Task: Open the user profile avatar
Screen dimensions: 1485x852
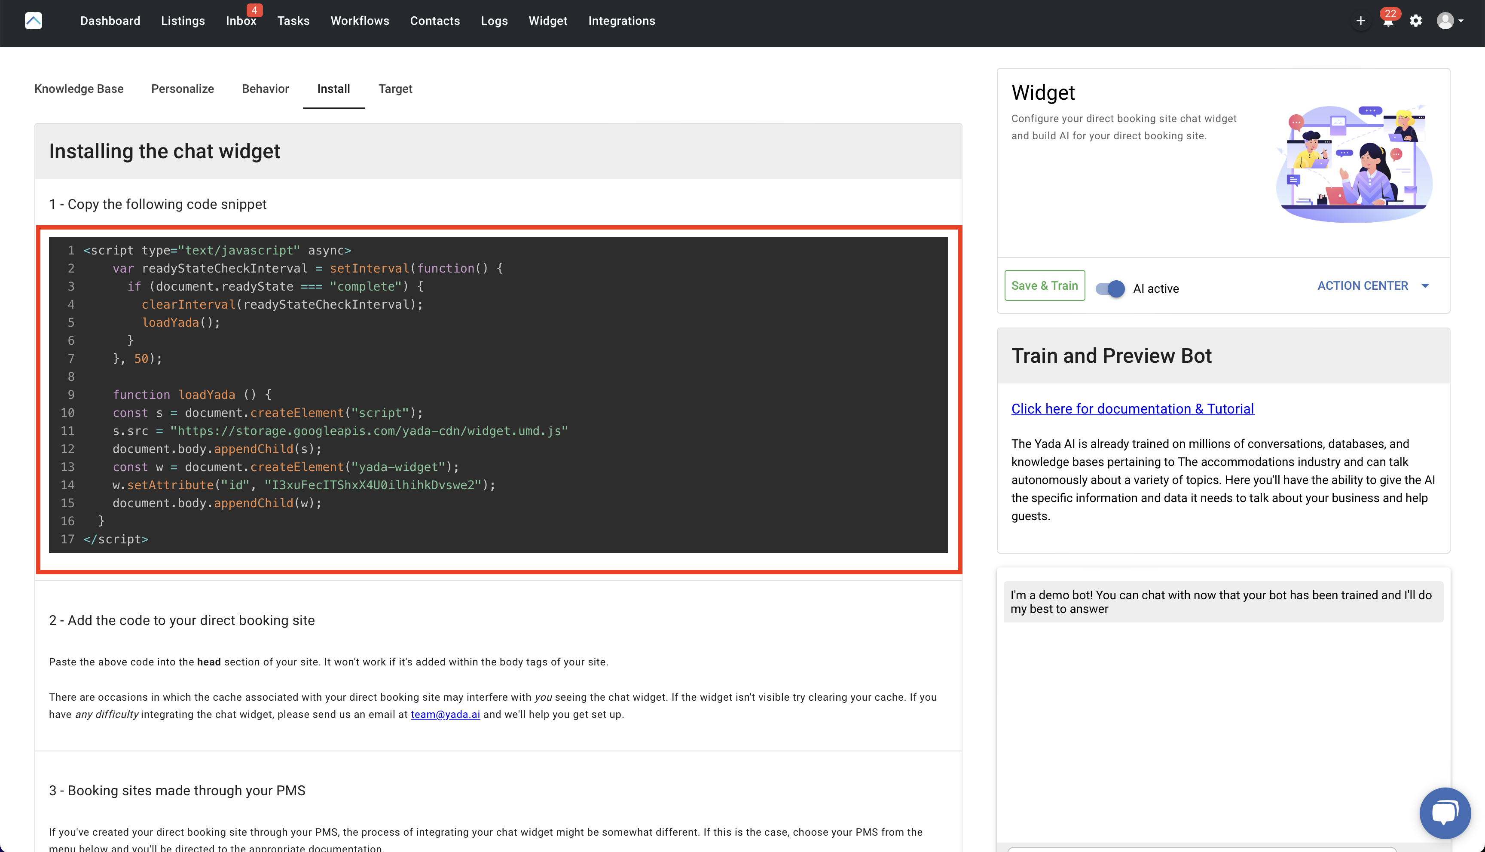Action: point(1445,21)
